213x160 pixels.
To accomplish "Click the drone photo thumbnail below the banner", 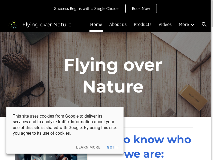I will pos(51,157).
